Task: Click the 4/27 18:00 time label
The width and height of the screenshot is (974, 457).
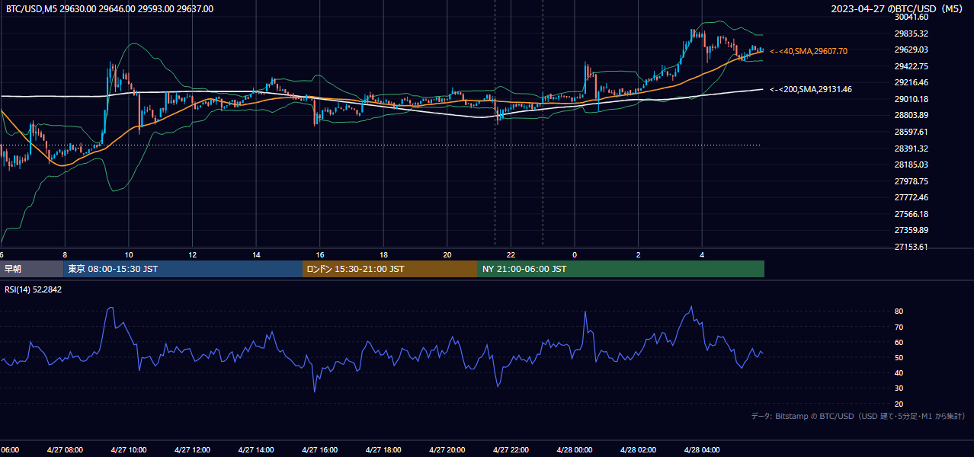Action: (383, 450)
